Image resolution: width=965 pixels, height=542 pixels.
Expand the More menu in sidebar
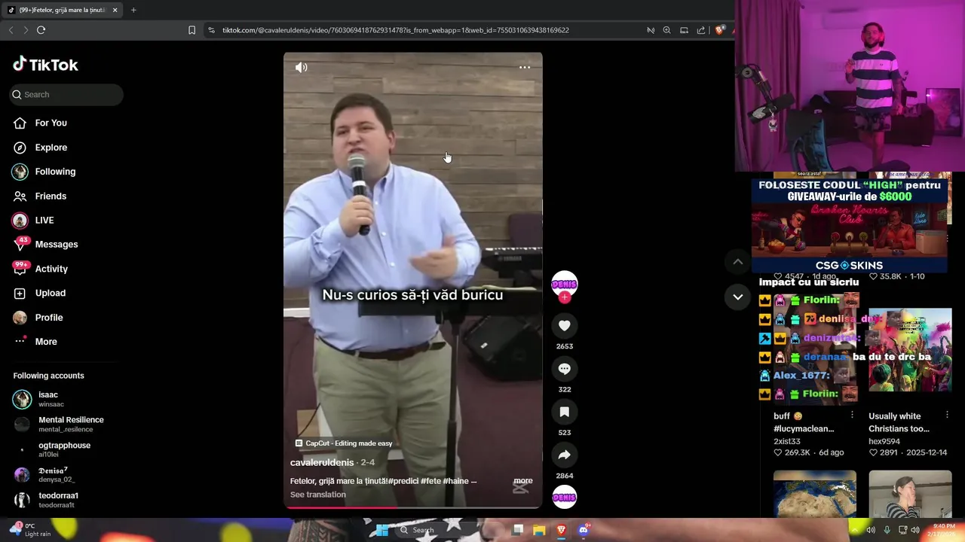tap(36, 342)
